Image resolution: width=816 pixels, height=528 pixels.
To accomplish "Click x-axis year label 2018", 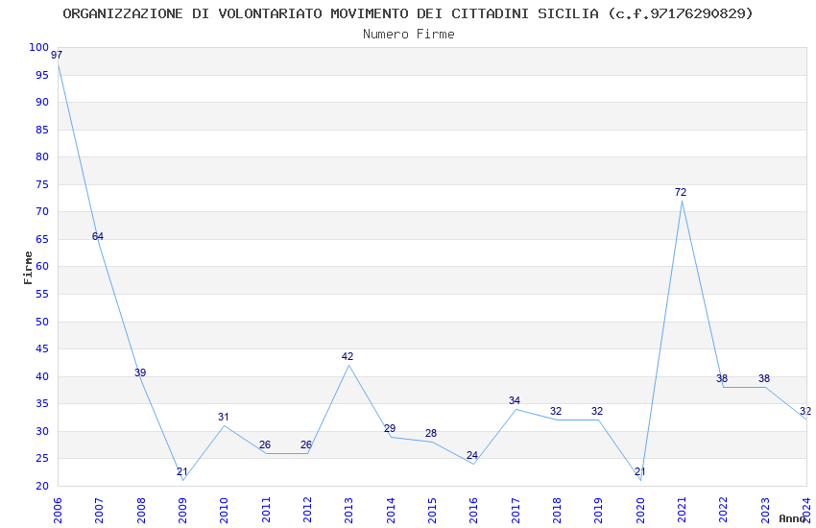I will tap(557, 510).
